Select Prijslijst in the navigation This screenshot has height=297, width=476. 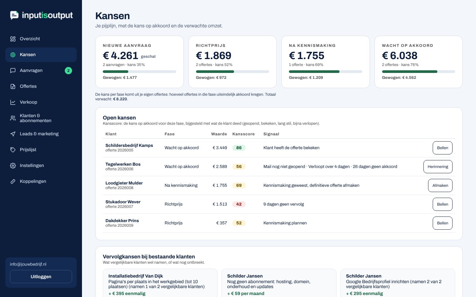[41, 150]
